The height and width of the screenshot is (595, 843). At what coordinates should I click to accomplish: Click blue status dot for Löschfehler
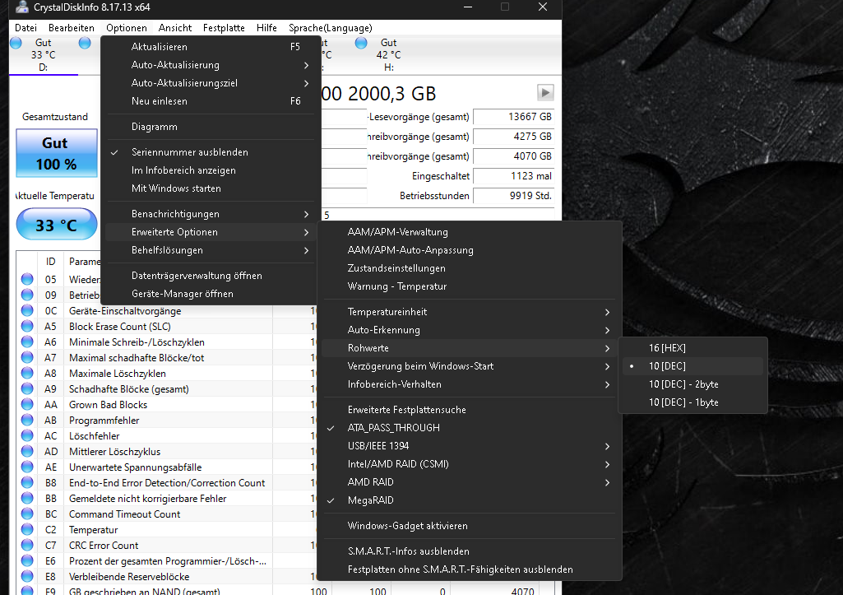[27, 435]
